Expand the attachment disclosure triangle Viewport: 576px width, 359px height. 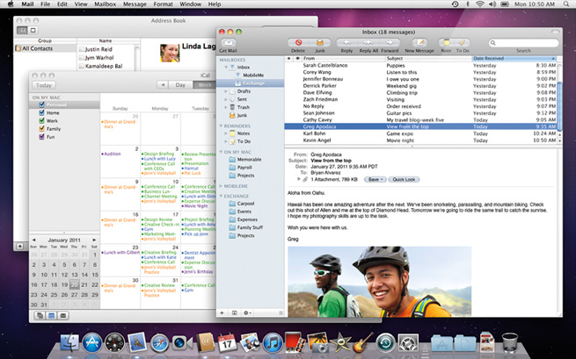299,179
